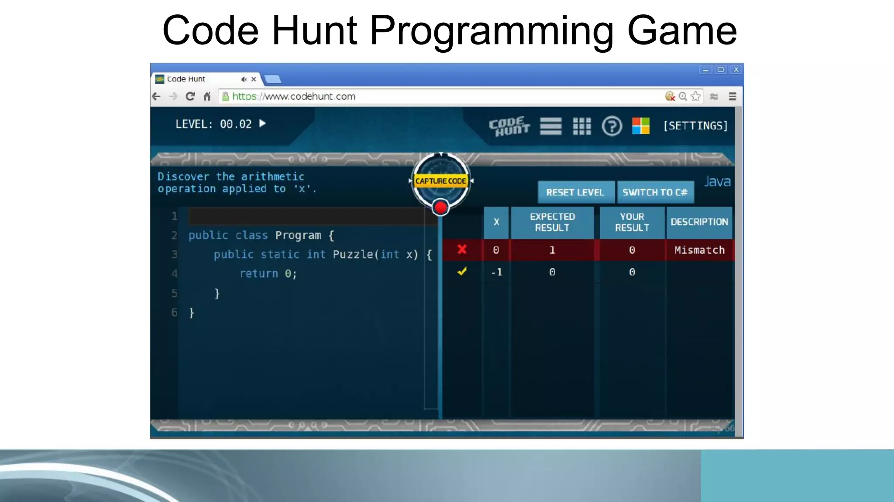Go forward with the browser forward arrow
The height and width of the screenshot is (502, 894).
click(173, 96)
